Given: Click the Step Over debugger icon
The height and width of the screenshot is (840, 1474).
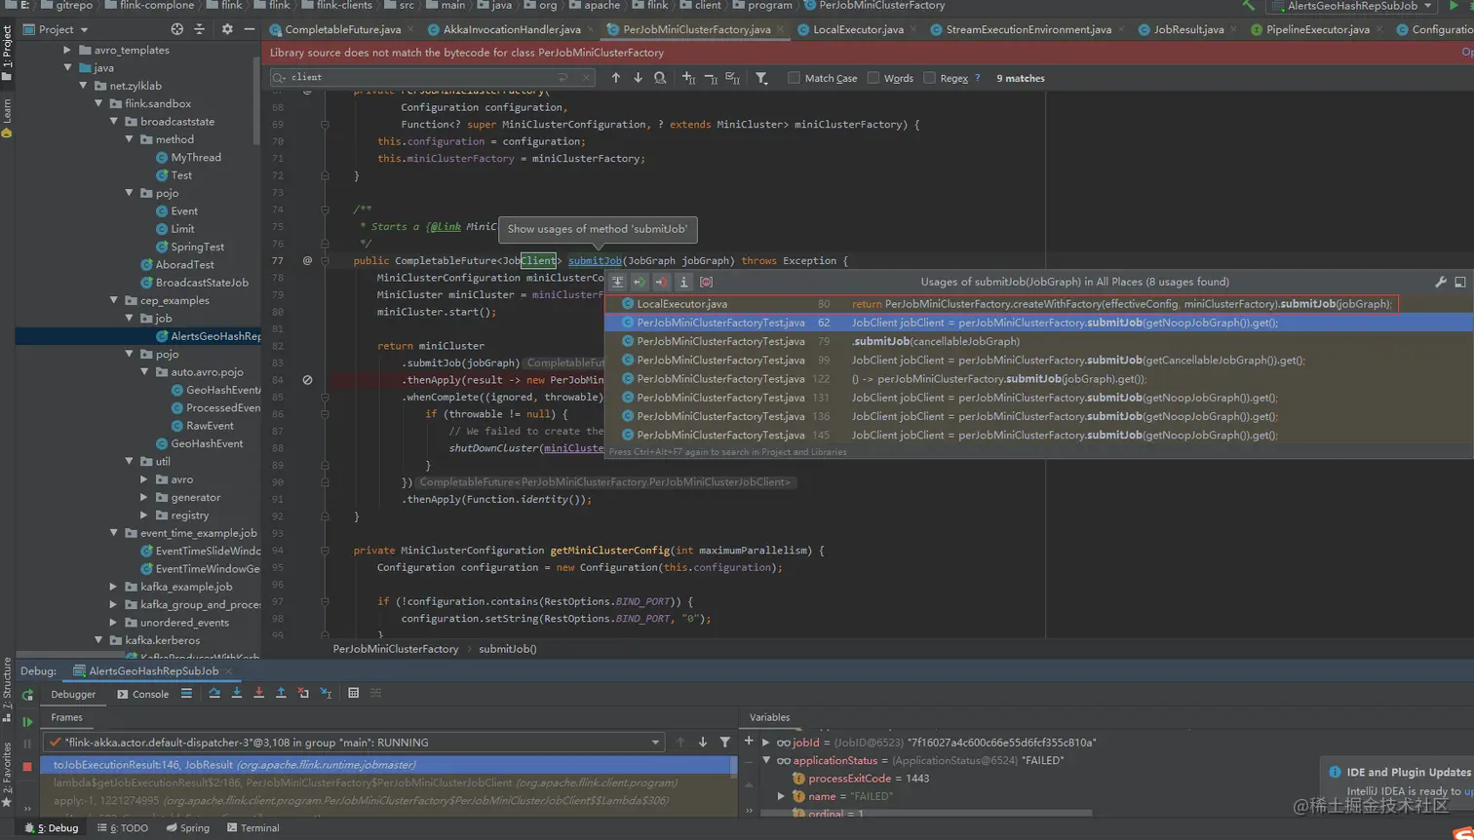Looking at the screenshot, I should (x=214, y=693).
